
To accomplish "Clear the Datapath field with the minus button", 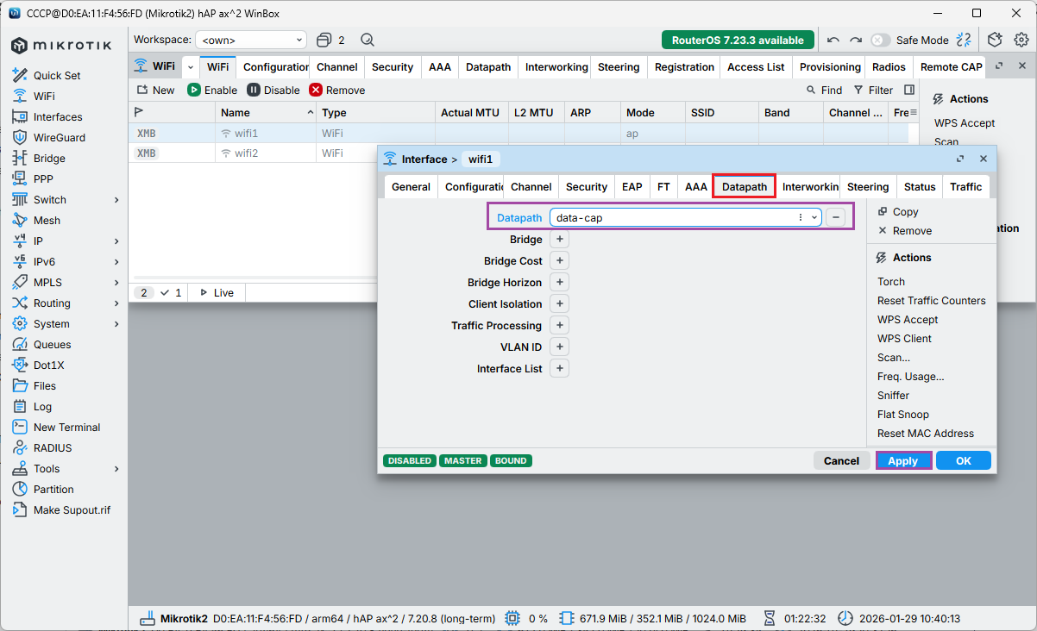I will [x=835, y=218].
